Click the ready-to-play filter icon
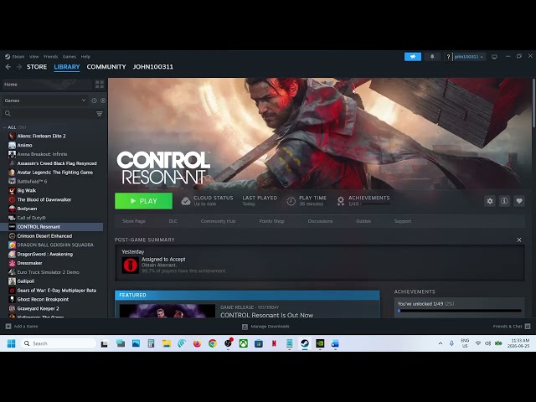Viewport: 536px width, 402px height. click(x=103, y=100)
